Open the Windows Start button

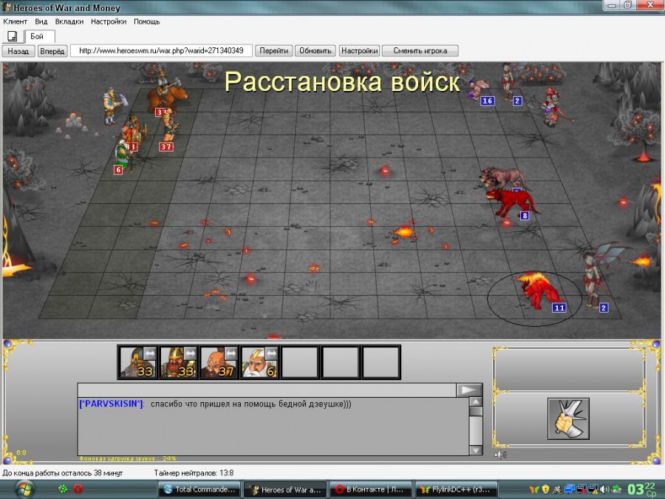pyautogui.click(x=24, y=489)
